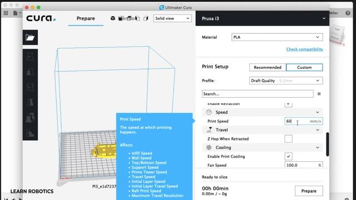Click the Print Speed setting label
This screenshot has width=356, height=200.
tap(218, 121)
